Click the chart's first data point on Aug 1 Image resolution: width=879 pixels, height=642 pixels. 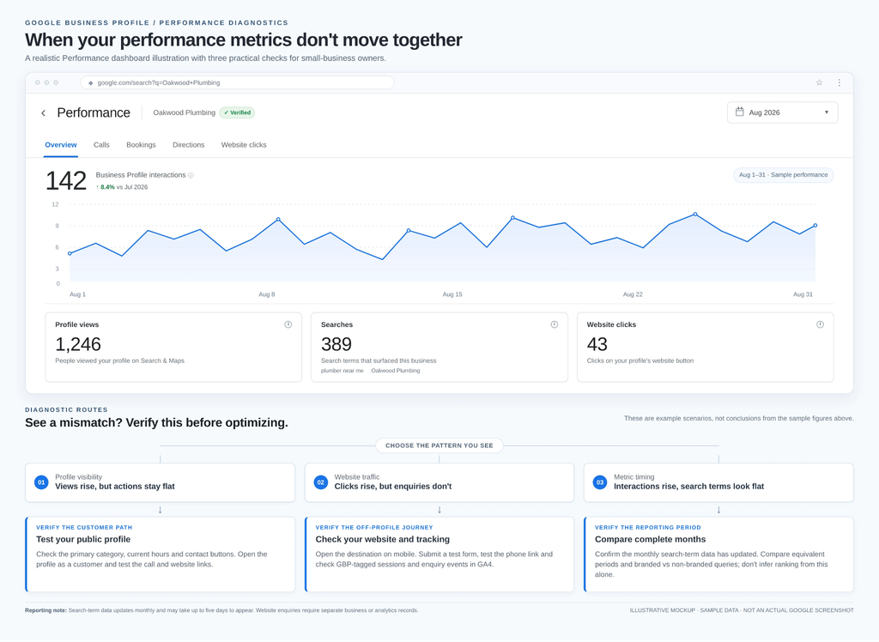[x=70, y=253]
